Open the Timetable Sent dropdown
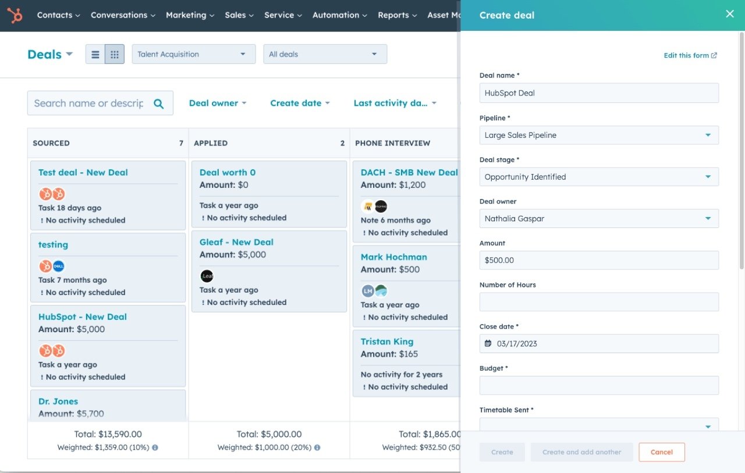Viewport: 745px width, 473px height. [x=599, y=425]
